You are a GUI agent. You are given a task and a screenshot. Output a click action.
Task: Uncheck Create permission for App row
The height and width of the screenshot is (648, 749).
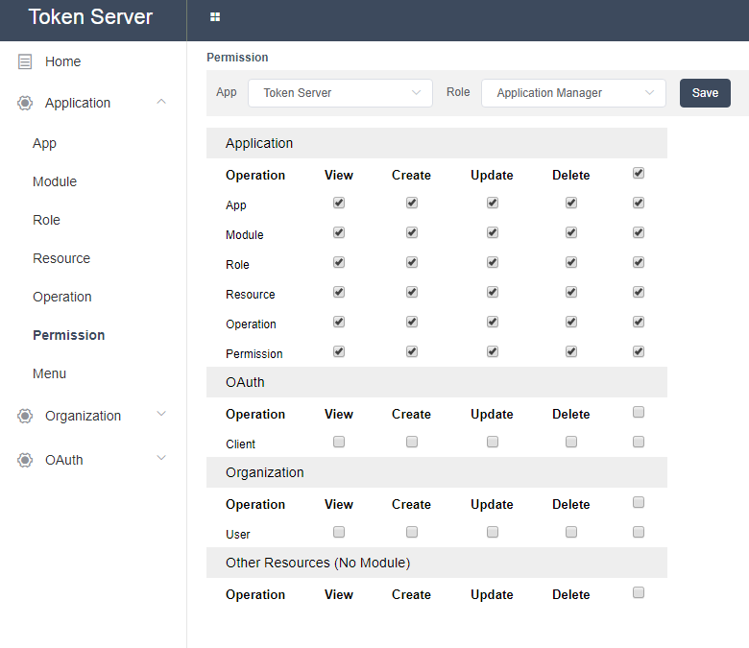(412, 203)
